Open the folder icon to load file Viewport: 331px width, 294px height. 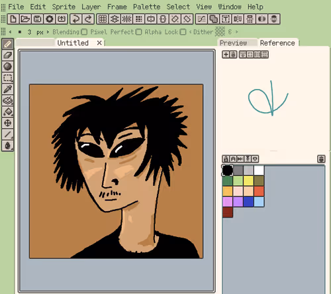pyautogui.click(x=25, y=19)
